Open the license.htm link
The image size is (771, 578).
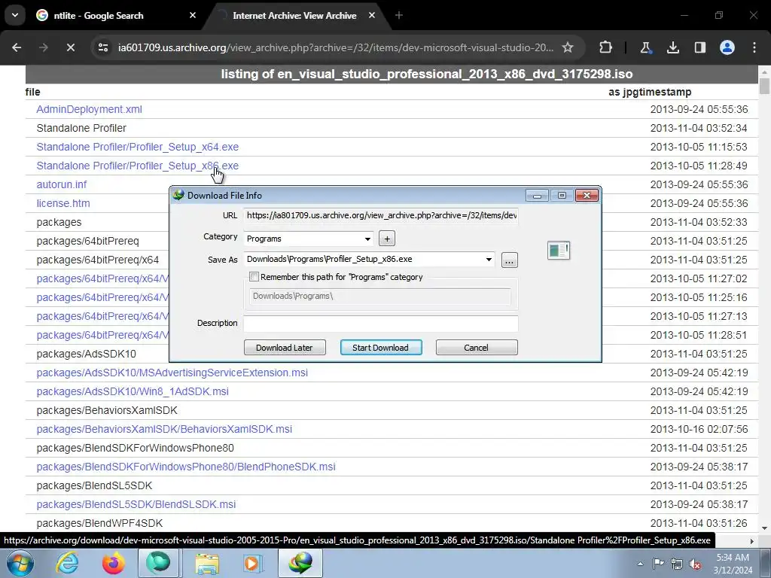tap(63, 203)
